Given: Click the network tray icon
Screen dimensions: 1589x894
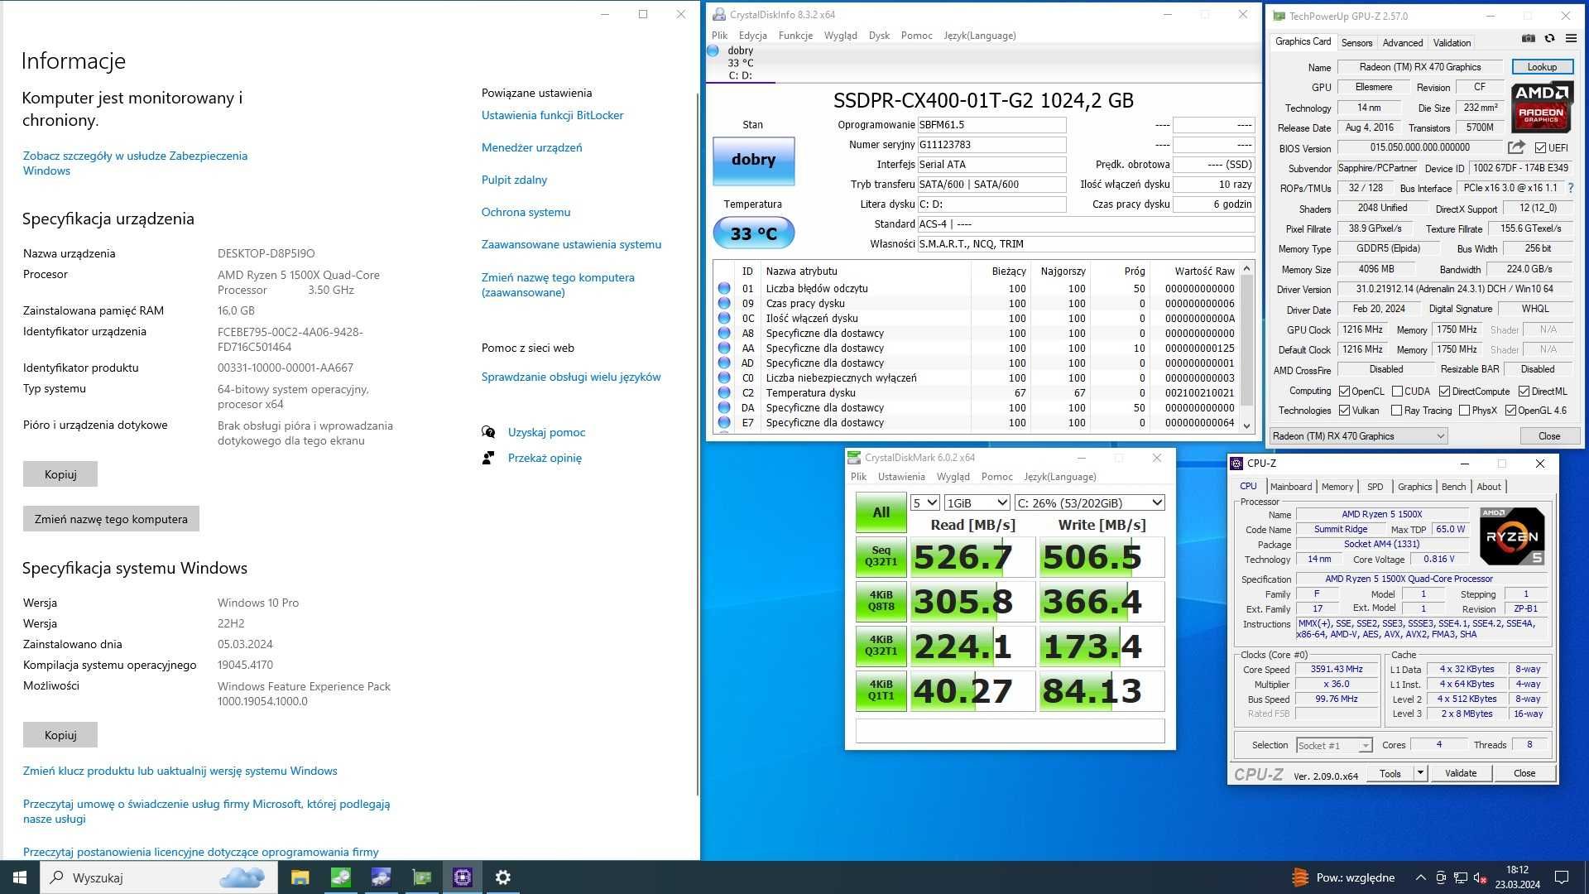Looking at the screenshot, I should 1461,877.
